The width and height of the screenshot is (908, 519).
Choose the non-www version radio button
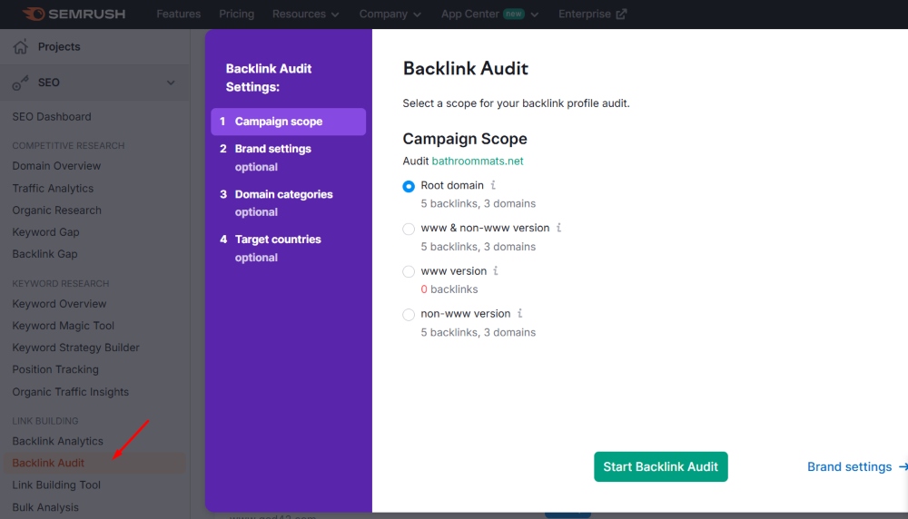point(409,315)
